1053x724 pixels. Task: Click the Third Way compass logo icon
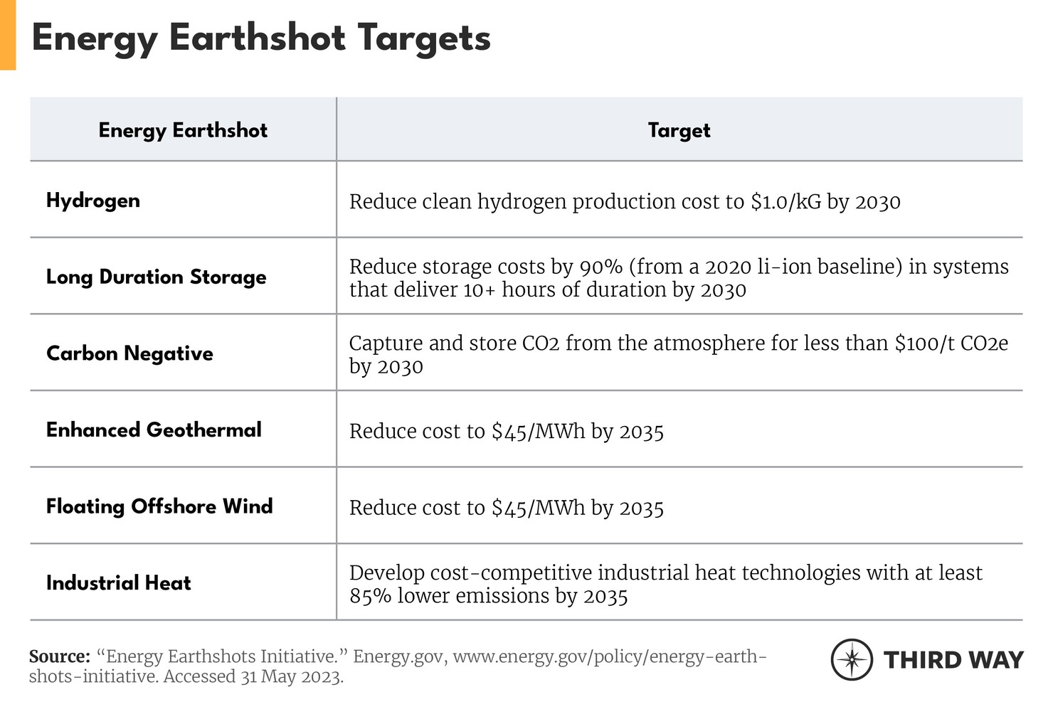[852, 660]
